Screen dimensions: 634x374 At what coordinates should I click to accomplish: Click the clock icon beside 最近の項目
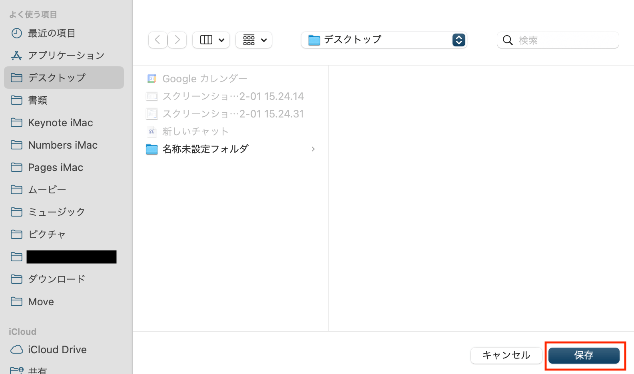17,33
